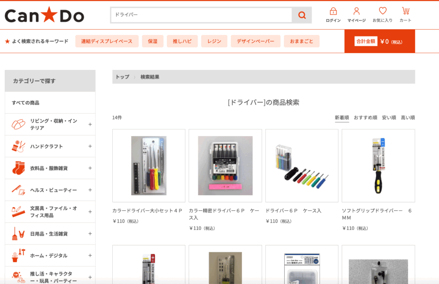Image resolution: width=439 pixels, height=284 pixels.
Task: Open ドライバー６Ｐ ケース入 product image
Action: [x=302, y=166]
